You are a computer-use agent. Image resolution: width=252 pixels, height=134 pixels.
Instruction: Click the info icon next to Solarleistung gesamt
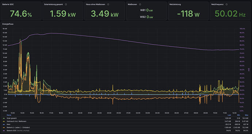66,4
